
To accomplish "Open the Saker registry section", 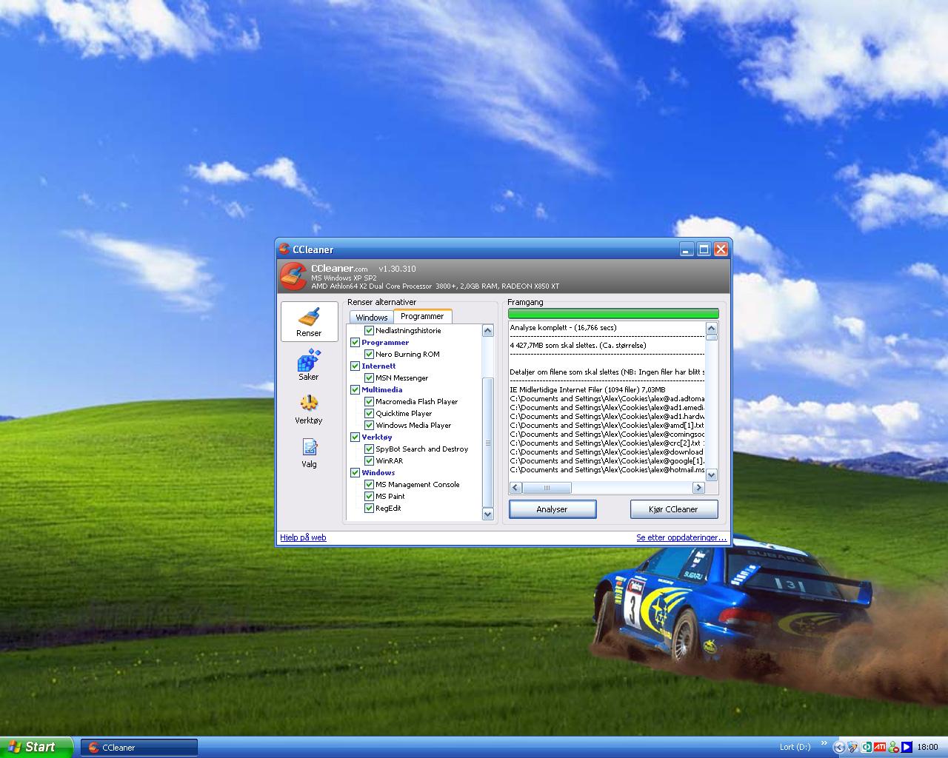I will (x=309, y=366).
